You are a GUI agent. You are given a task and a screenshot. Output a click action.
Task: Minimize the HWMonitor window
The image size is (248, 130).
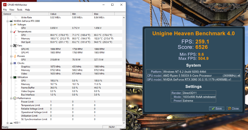click(104, 5)
